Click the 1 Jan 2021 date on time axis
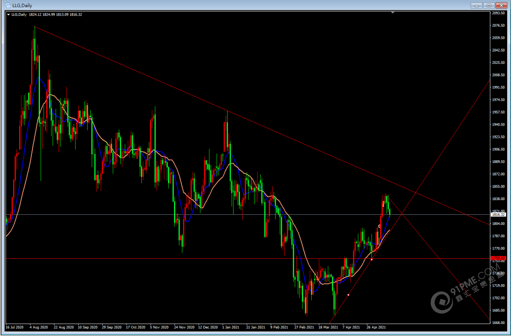 click(x=232, y=327)
